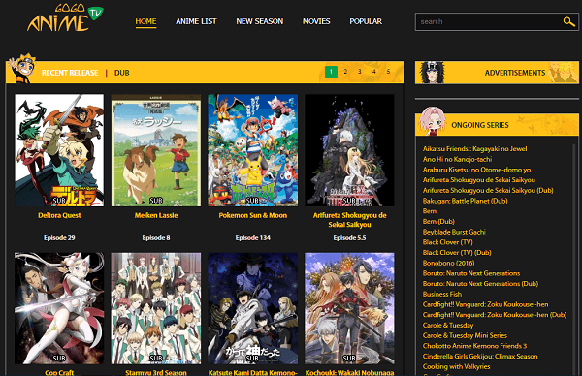Viewport: 582px width, 376px height.
Task: Open Cardfight!! Vanguard Zoku Koukousei-hen (Dub)
Action: pyautogui.click(x=495, y=315)
